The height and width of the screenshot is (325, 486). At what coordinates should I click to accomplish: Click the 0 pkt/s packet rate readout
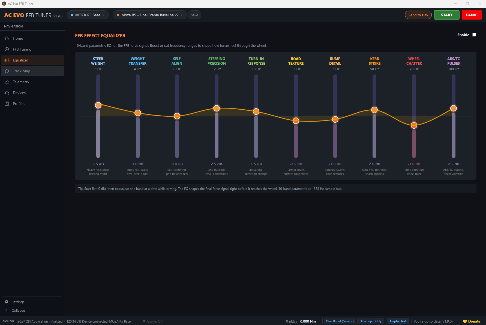[x=291, y=321]
